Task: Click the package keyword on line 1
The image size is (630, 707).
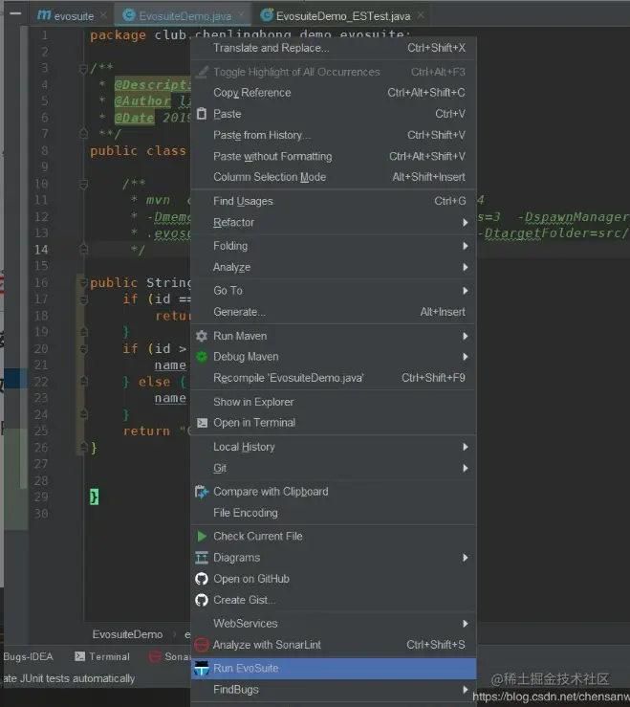Action: [119, 35]
